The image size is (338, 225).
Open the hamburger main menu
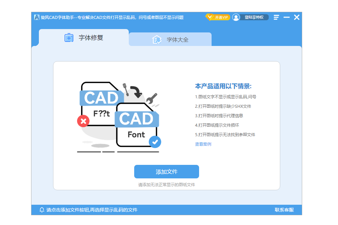tap(276, 17)
